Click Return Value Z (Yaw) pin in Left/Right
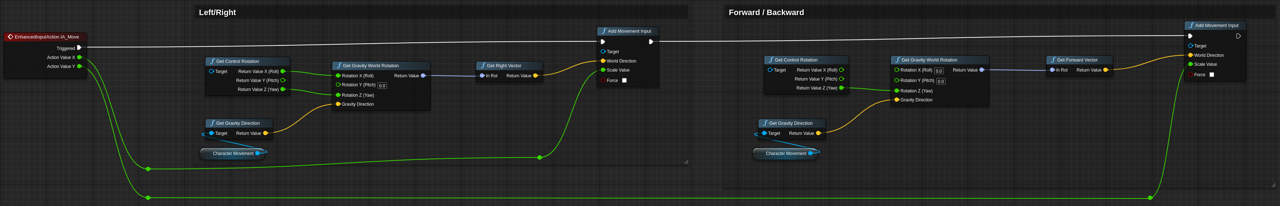The height and width of the screenshot is (206, 1280). [x=283, y=90]
